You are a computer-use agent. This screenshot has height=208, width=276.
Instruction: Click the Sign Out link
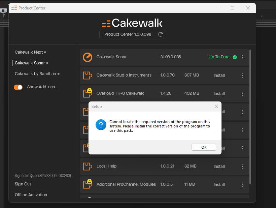pyautogui.click(x=23, y=184)
